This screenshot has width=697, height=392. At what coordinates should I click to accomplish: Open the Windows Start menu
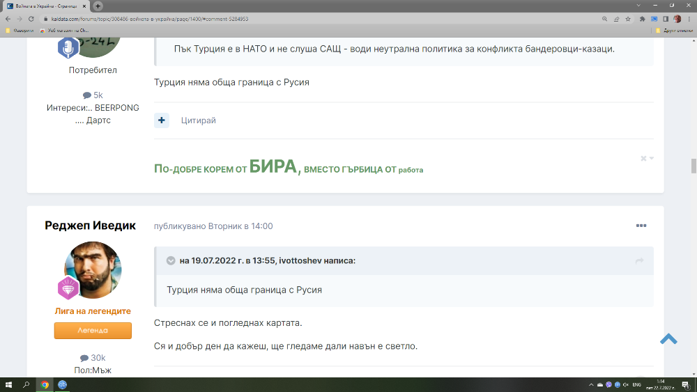8,384
